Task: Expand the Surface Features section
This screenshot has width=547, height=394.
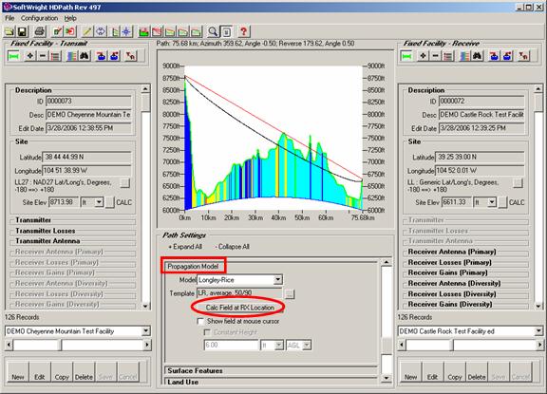Action: (x=195, y=370)
